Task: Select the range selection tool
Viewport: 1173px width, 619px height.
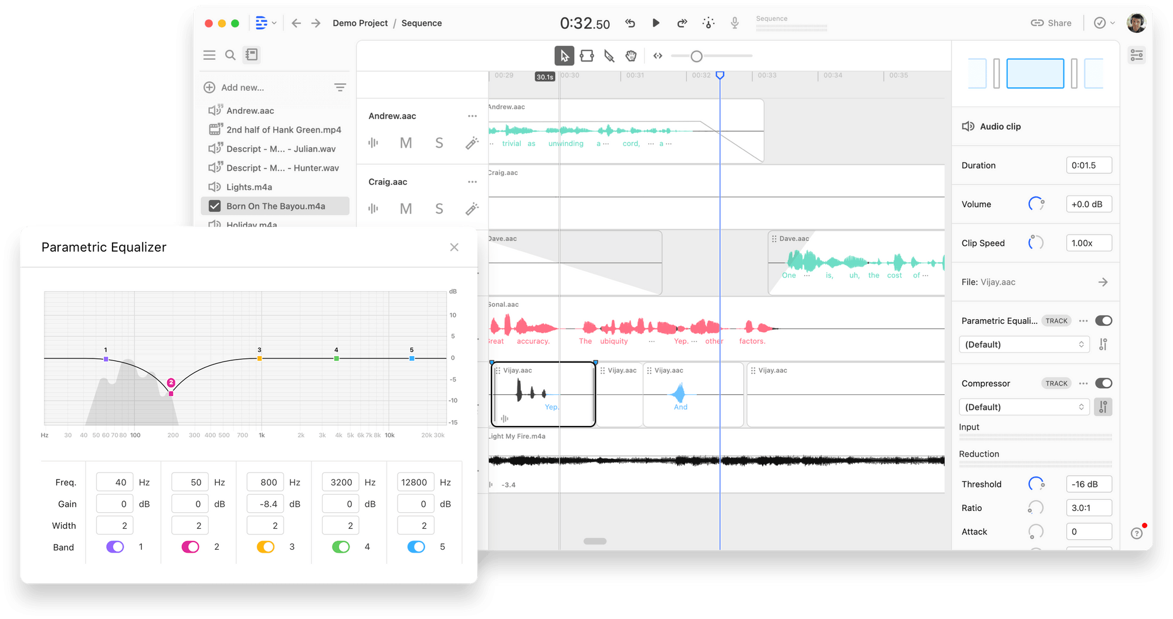Action: tap(587, 55)
